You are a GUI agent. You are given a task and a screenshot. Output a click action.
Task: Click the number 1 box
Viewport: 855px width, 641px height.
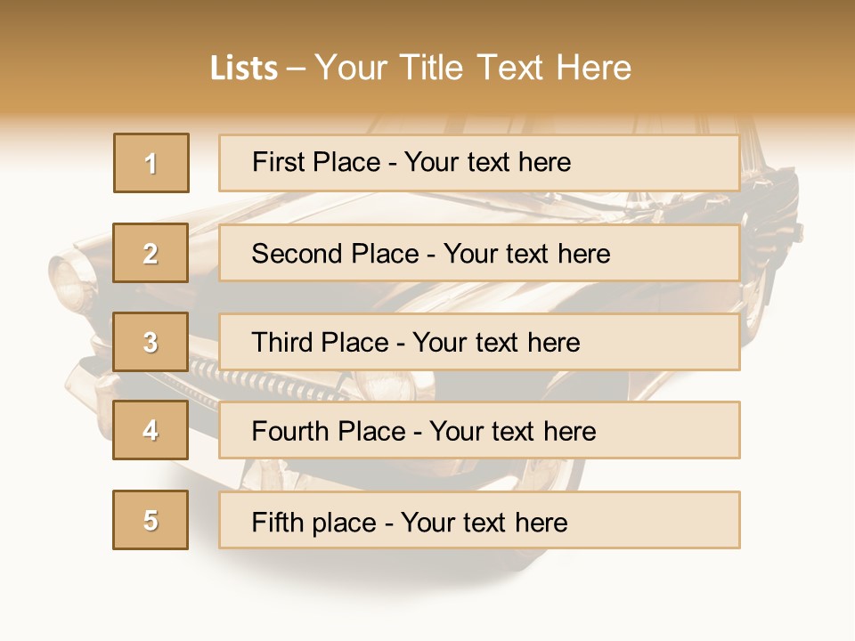(x=151, y=163)
